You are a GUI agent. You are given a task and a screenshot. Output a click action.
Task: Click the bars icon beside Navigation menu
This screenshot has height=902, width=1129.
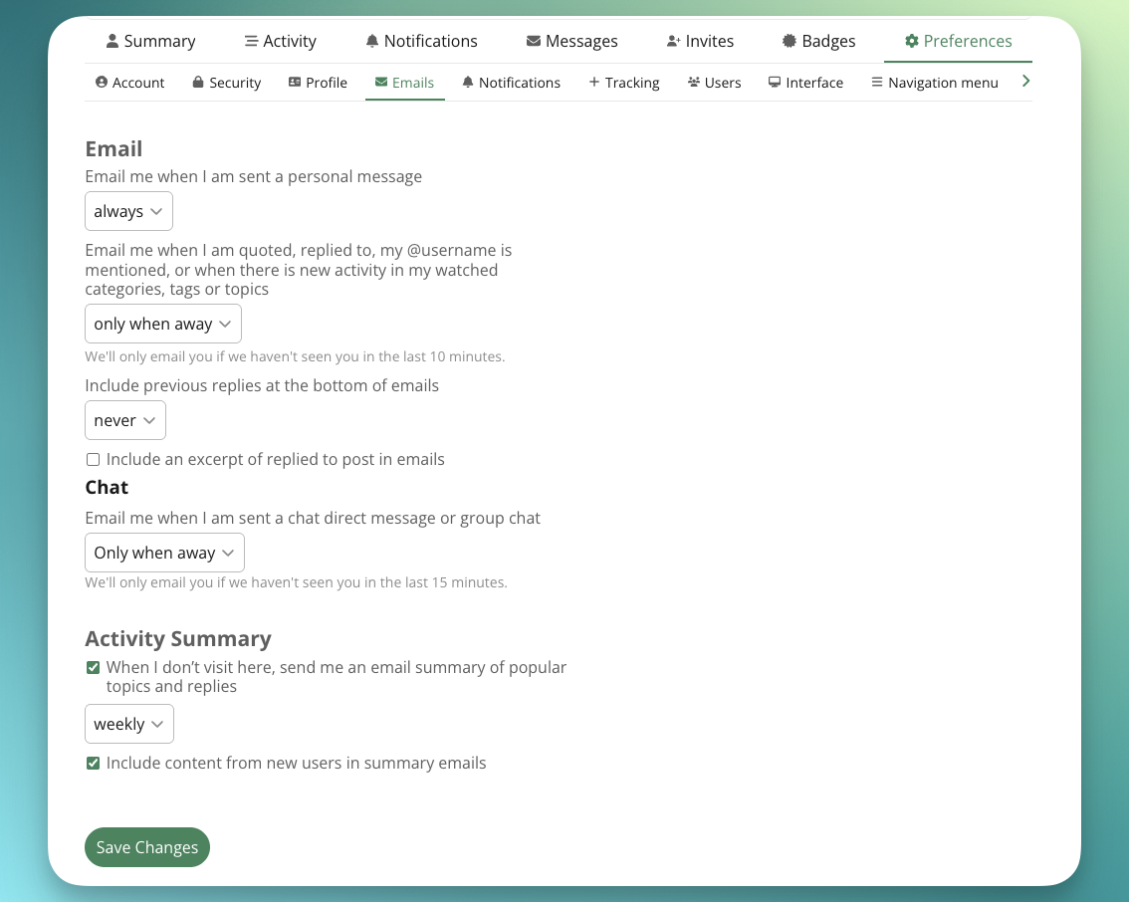pos(877,82)
